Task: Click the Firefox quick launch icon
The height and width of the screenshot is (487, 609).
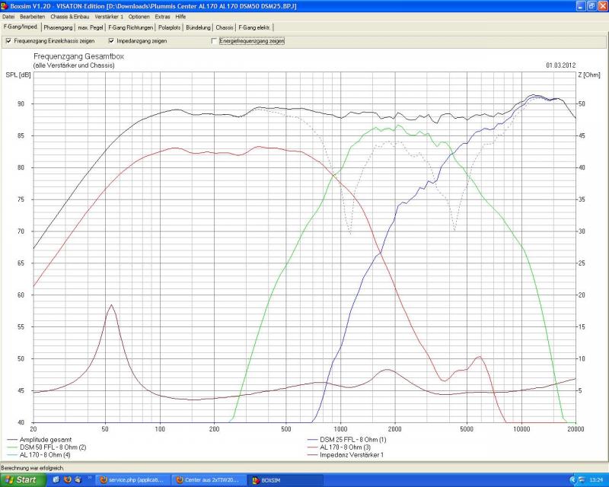Action: click(x=68, y=479)
